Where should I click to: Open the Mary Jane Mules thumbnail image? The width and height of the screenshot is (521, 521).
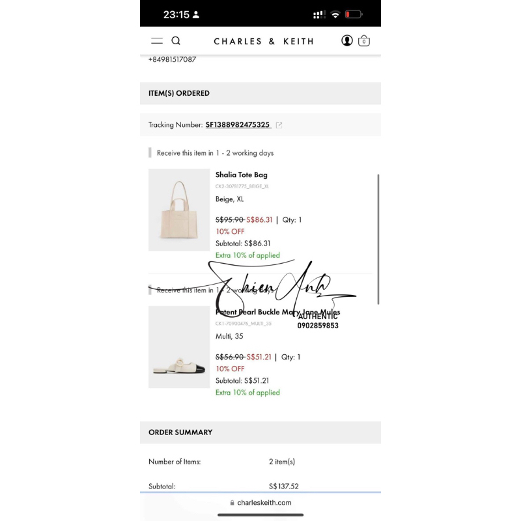point(179,347)
